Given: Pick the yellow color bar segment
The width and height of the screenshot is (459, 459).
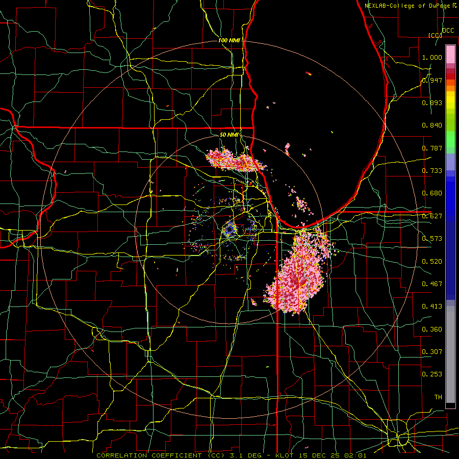Looking at the screenshot, I should (450, 100).
